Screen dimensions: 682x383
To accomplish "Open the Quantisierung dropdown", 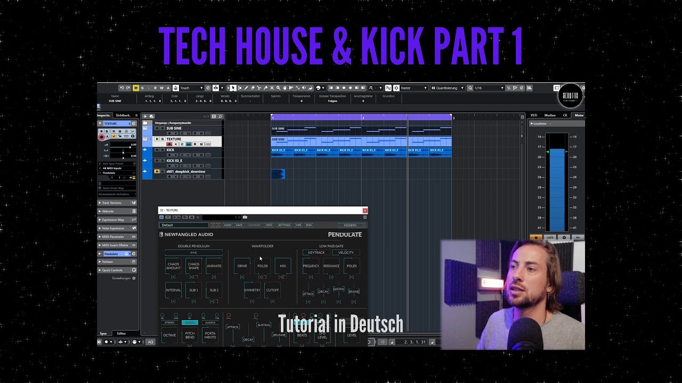I will pos(448,88).
